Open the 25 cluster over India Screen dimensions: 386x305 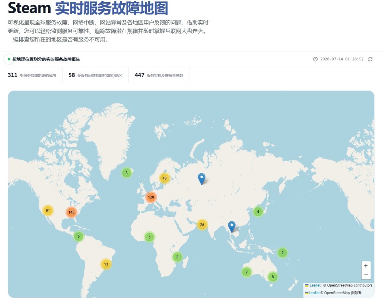[x=202, y=225]
